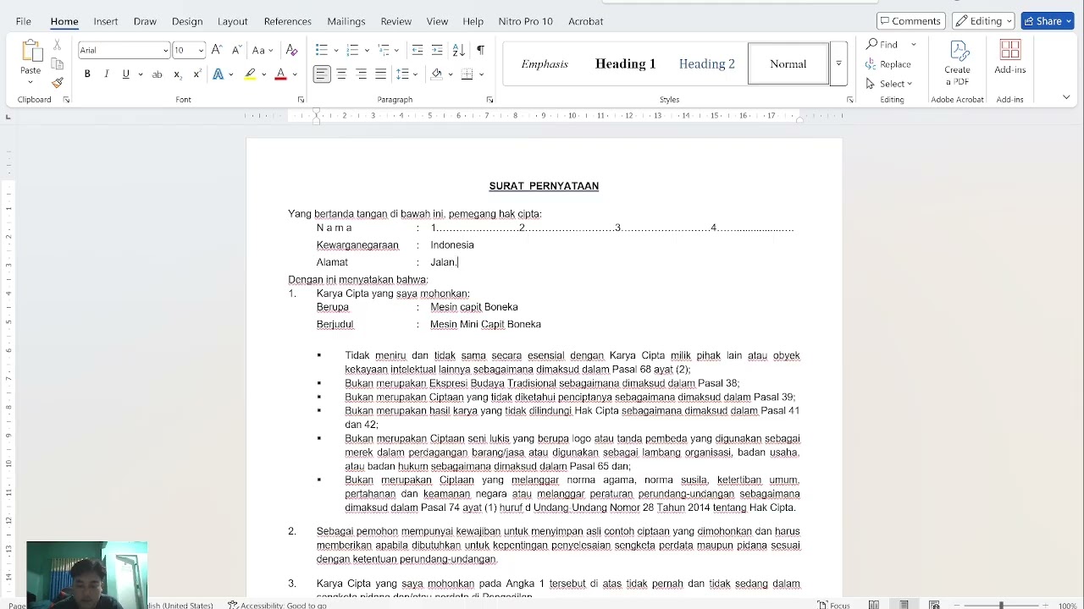
Task: Open the Select dropdown in Editing
Action: coord(889,84)
